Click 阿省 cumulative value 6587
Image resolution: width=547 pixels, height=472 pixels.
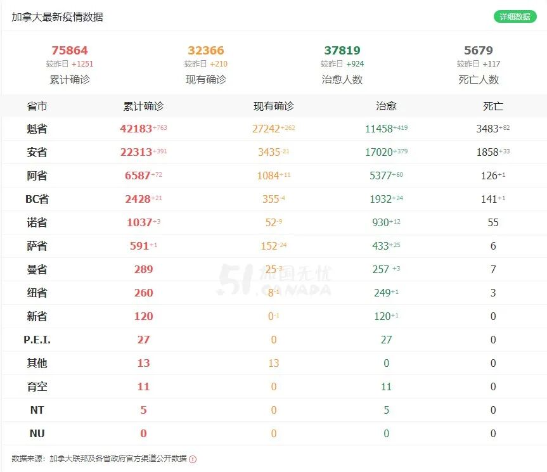click(x=138, y=175)
